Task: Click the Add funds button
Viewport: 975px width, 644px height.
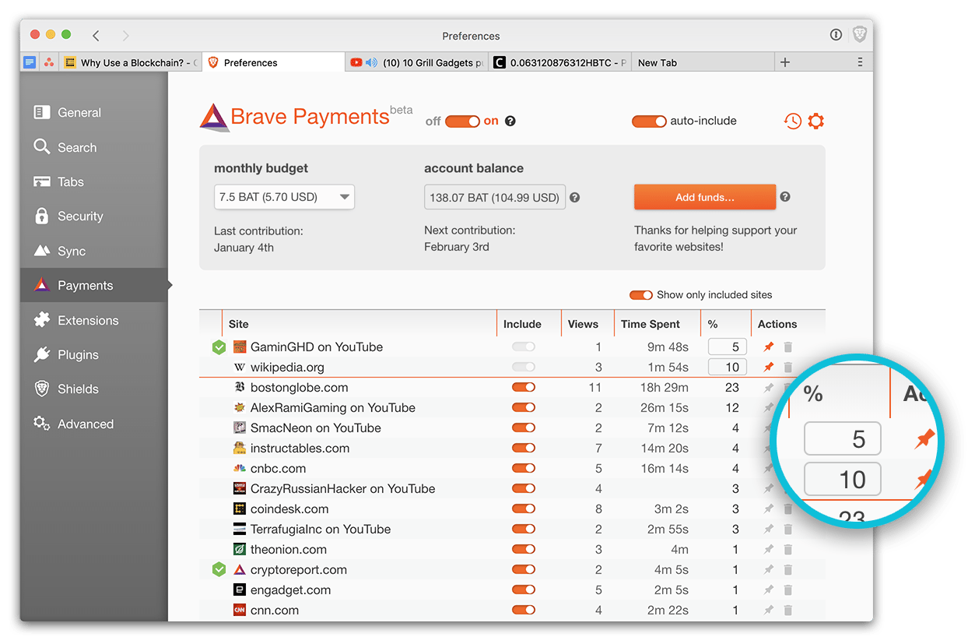Action: (x=705, y=197)
